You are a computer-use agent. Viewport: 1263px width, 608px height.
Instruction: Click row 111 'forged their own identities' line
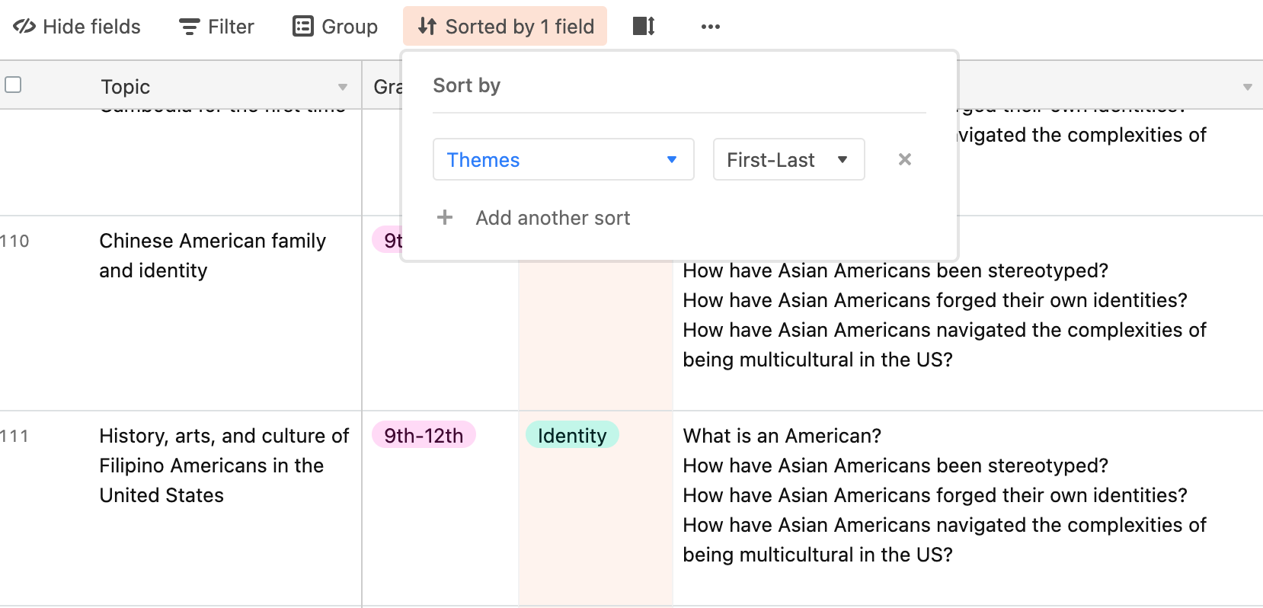pos(935,495)
